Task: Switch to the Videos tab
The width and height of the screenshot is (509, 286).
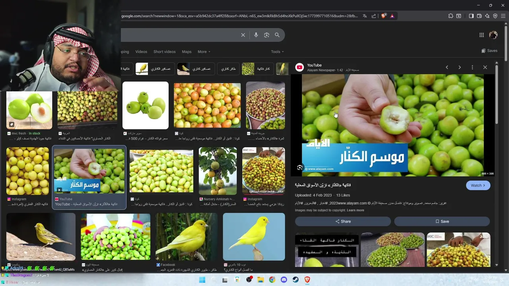Action: (x=141, y=52)
